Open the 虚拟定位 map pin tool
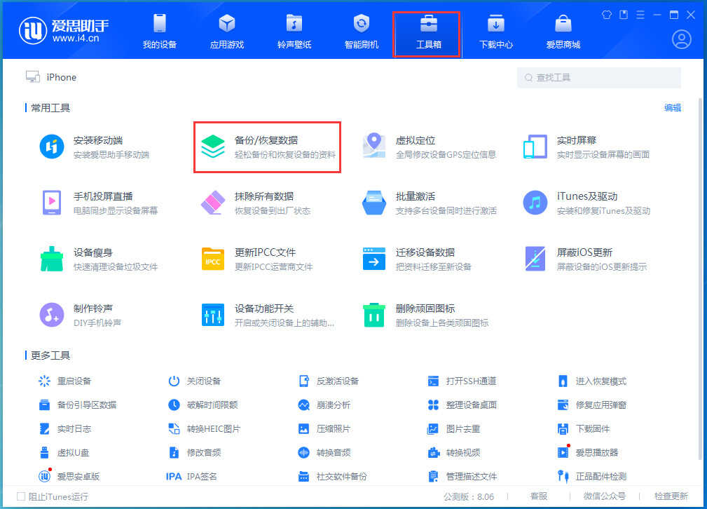 374,147
